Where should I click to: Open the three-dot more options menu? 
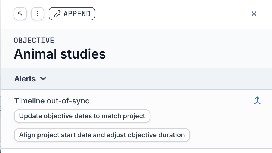tap(38, 14)
